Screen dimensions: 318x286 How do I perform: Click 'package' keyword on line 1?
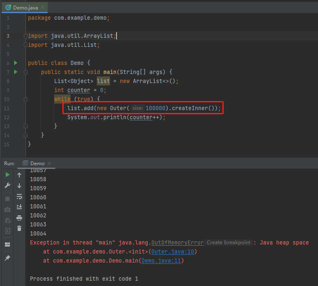click(x=39, y=18)
